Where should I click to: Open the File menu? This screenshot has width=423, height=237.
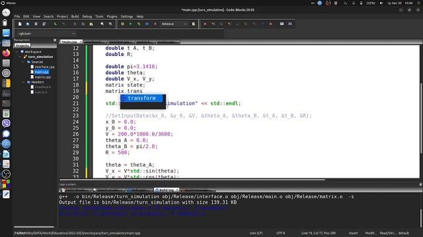pos(17,16)
